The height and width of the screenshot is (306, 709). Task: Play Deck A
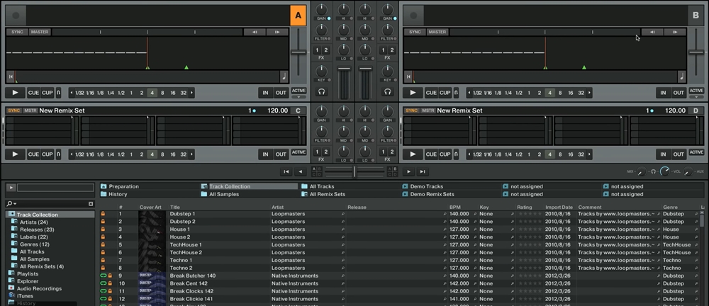coord(16,93)
